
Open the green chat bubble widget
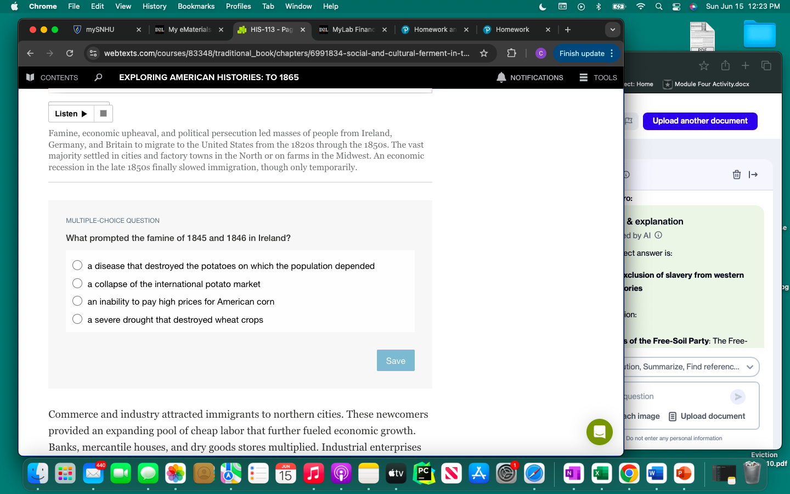pyautogui.click(x=599, y=432)
